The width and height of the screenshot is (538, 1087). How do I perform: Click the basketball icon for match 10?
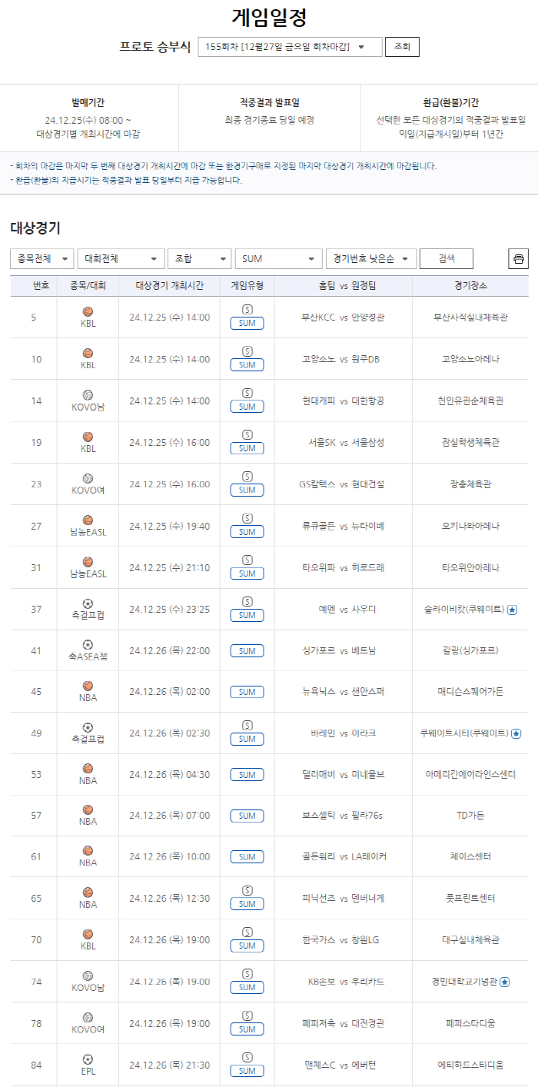pyautogui.click(x=88, y=353)
